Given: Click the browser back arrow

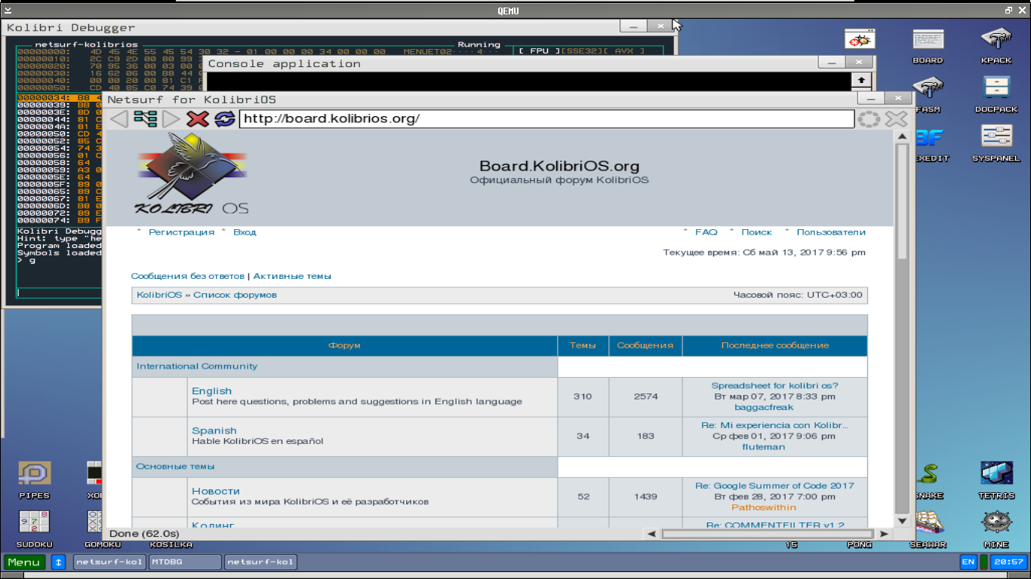Looking at the screenshot, I should tap(118, 119).
